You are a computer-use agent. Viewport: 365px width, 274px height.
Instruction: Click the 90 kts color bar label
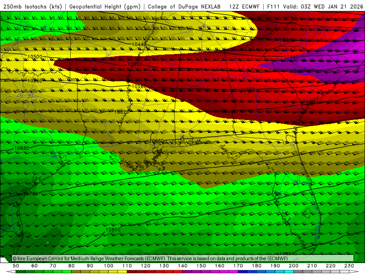pos(90,266)
